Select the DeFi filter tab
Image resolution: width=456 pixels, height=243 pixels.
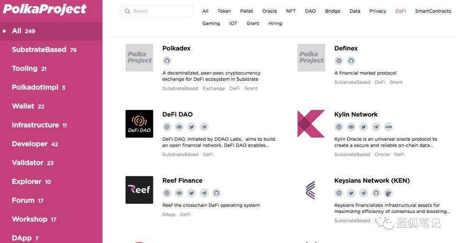[401, 11]
